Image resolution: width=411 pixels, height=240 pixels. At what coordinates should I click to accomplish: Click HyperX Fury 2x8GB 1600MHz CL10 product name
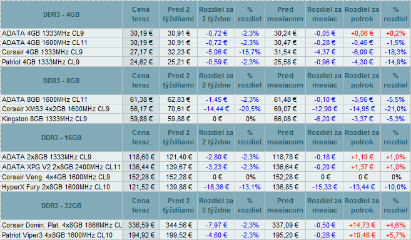click(x=56, y=187)
